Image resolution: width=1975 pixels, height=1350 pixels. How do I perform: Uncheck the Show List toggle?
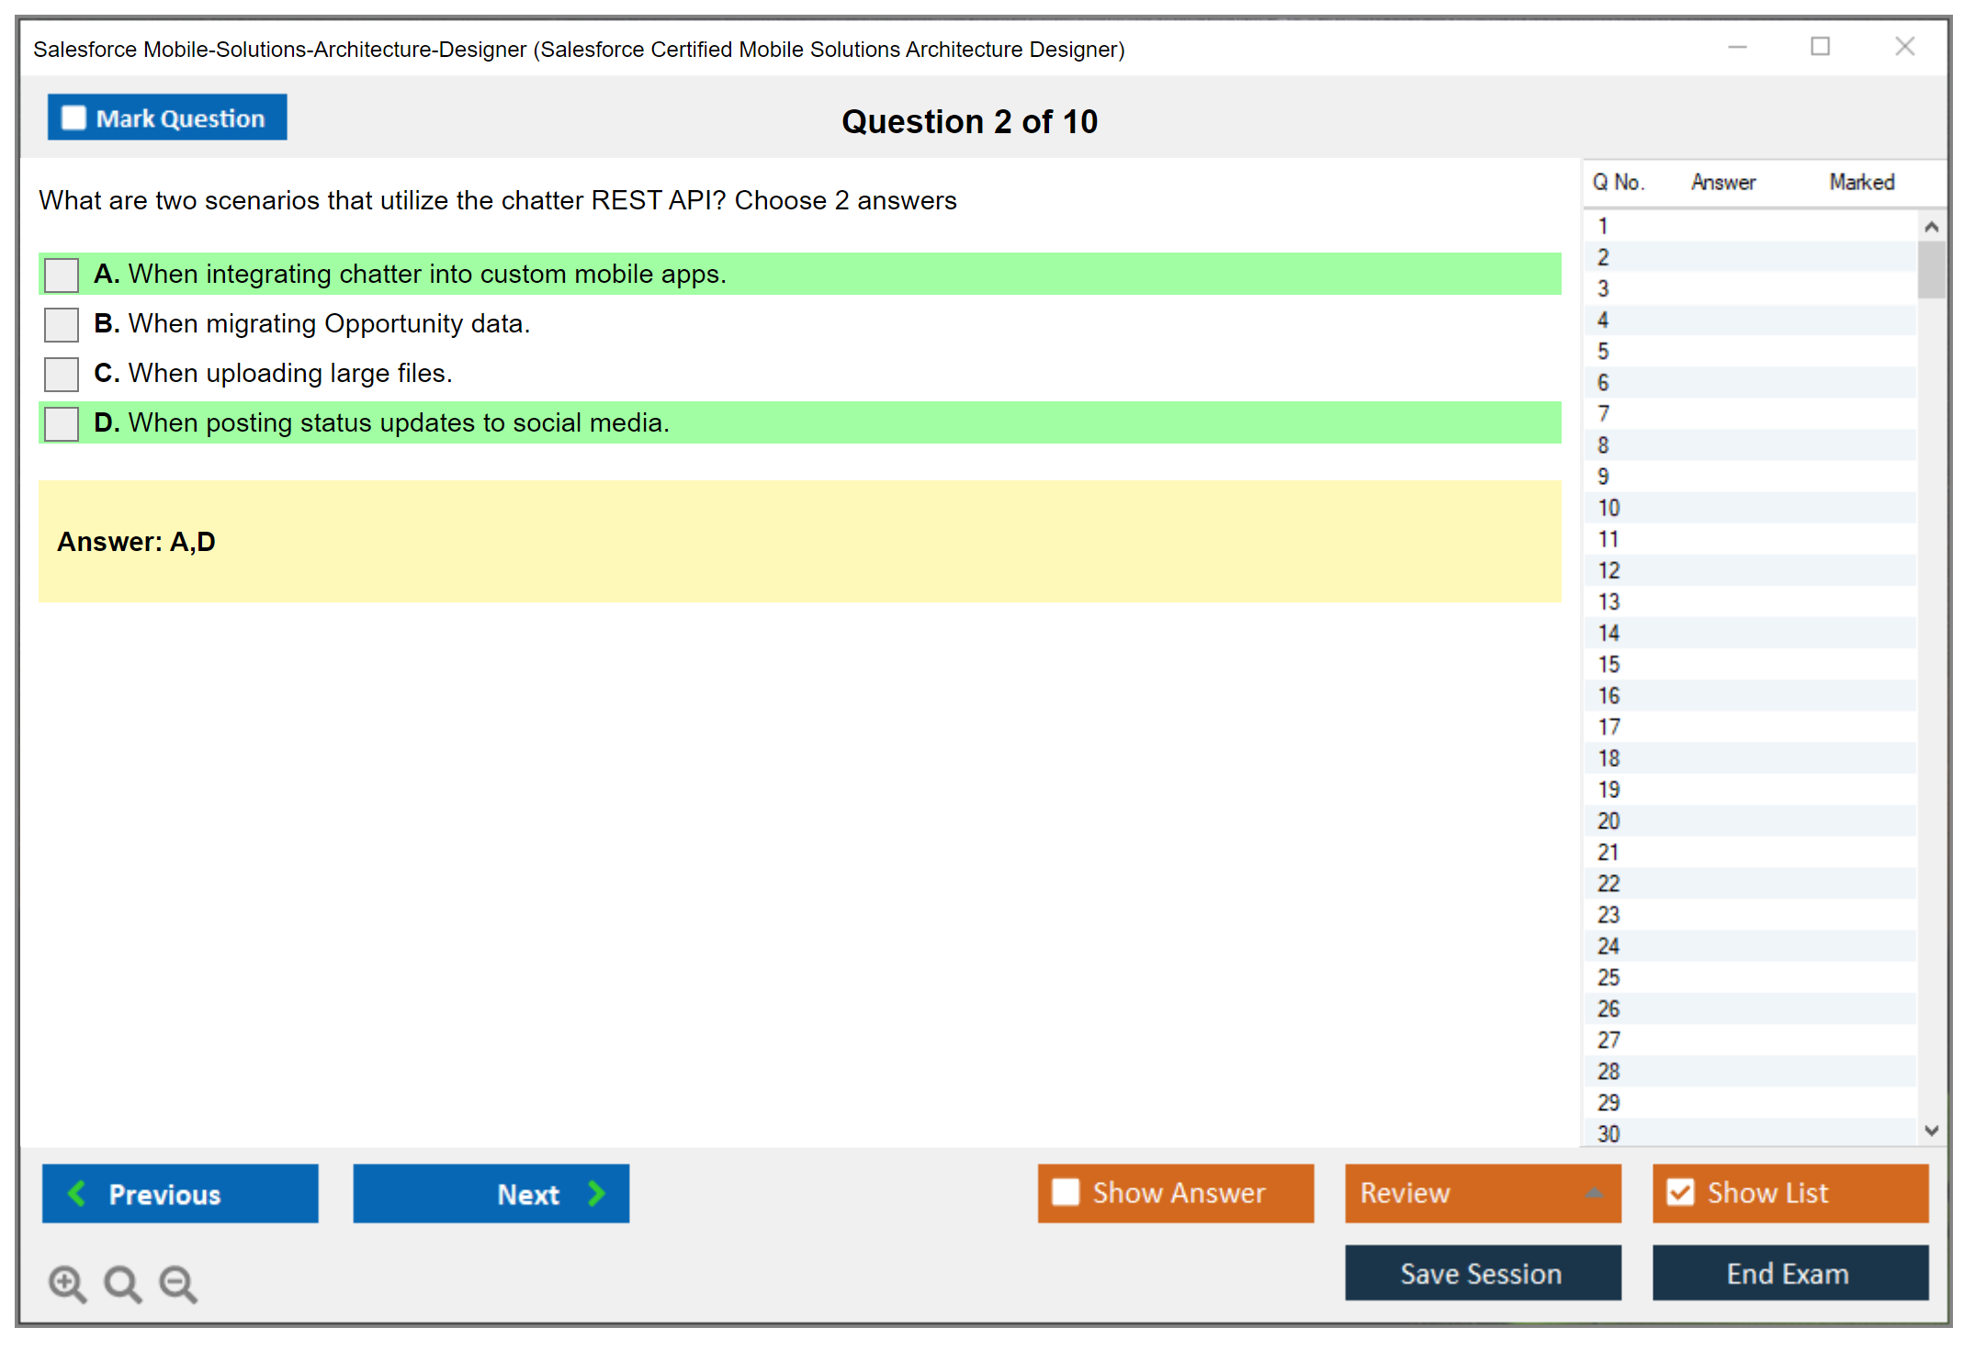[x=1680, y=1192]
